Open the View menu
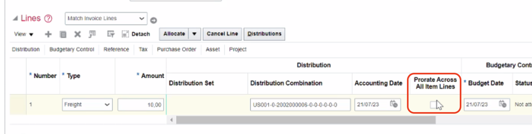Viewport: 532px width, 134px height. pyautogui.click(x=24, y=34)
